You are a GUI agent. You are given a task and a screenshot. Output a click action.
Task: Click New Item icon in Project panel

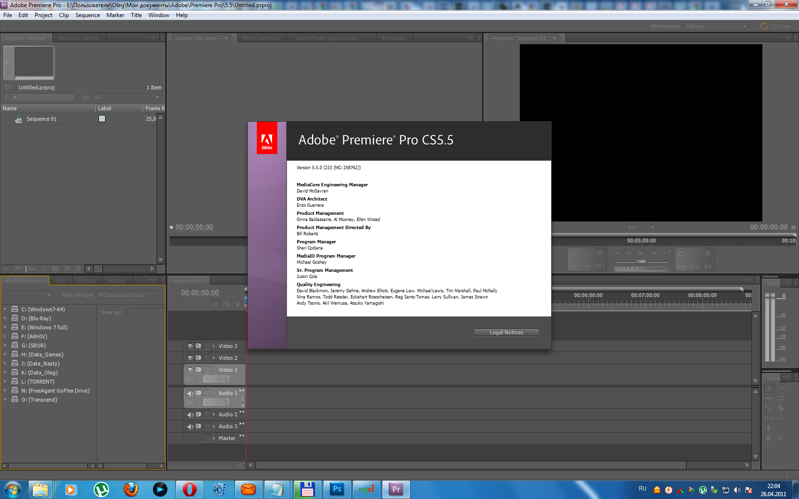coord(67,269)
